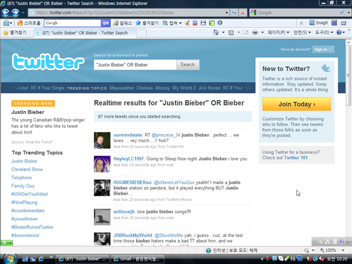Open the Help question mark menu
Screen dimensions: 352x264
(x=341, y=32)
